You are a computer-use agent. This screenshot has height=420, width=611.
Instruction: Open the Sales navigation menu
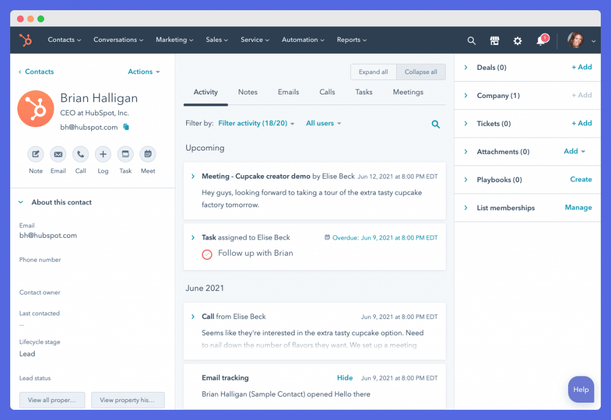click(217, 40)
